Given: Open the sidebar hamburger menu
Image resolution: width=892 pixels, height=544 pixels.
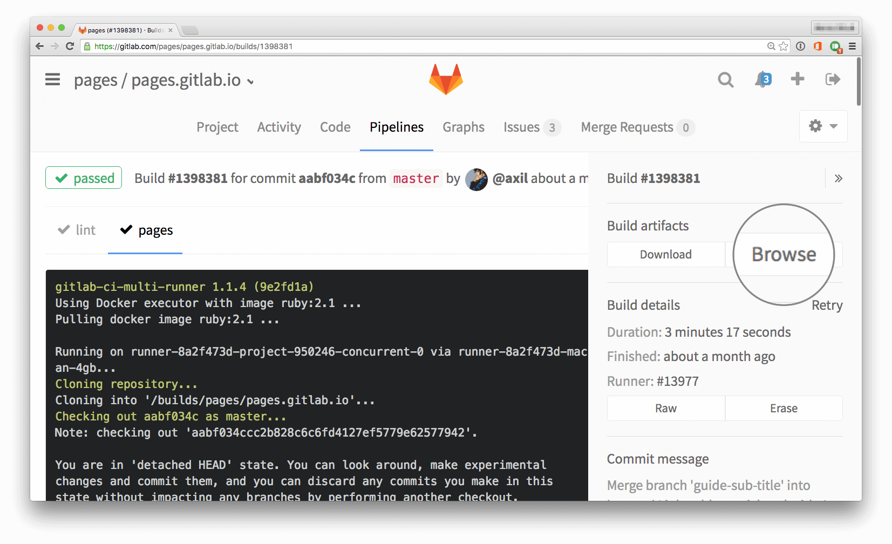Looking at the screenshot, I should [x=52, y=79].
